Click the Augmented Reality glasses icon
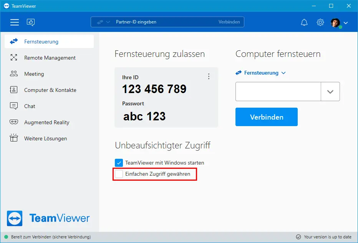The height and width of the screenshot is (243, 358). coord(14,122)
